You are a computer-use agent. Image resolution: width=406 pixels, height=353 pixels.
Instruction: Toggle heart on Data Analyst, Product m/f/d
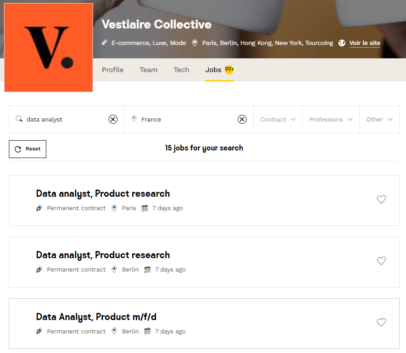point(381,322)
